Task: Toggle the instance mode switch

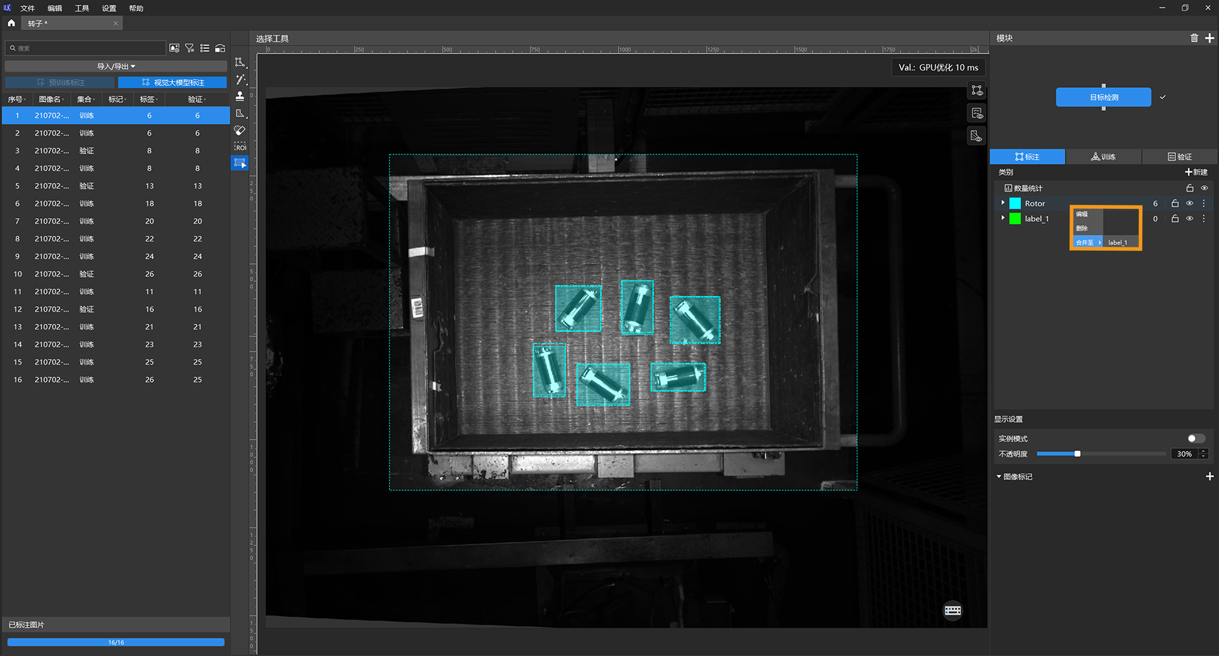Action: pos(1195,438)
